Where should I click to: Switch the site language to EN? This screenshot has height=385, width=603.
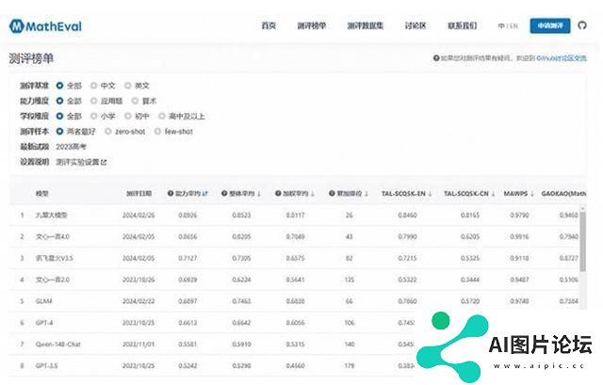coord(513,25)
